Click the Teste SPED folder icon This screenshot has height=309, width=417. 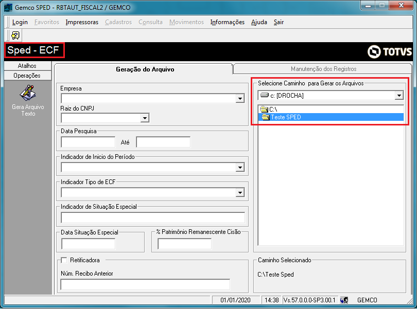coord(266,117)
